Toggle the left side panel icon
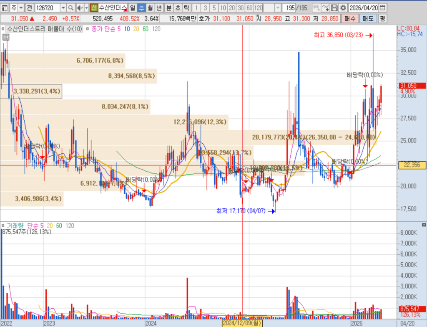This screenshot has height=327, width=427. 5,8
